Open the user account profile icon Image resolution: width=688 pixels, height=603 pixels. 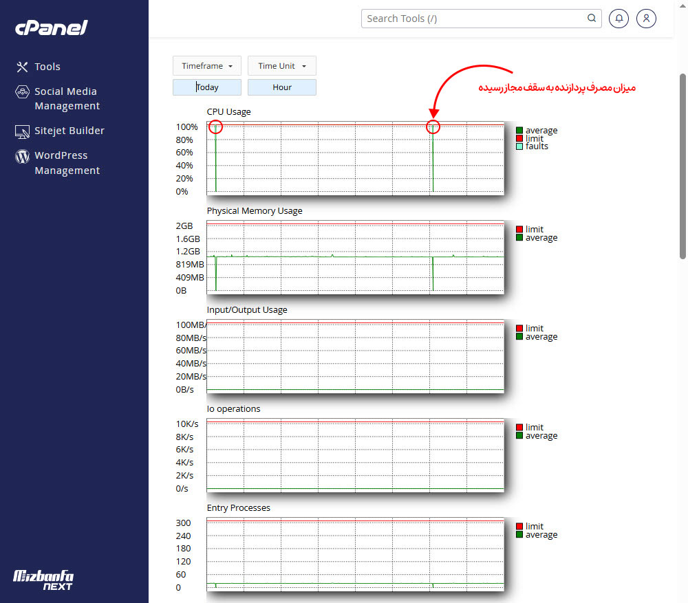(646, 19)
